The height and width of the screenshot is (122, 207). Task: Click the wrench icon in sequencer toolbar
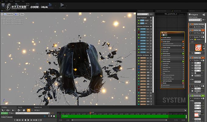point(2,110)
